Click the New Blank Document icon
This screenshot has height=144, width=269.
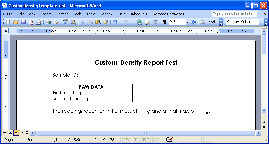(8, 22)
